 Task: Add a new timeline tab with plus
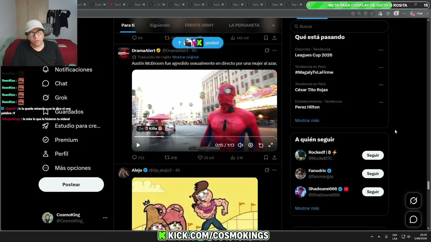tap(273, 25)
